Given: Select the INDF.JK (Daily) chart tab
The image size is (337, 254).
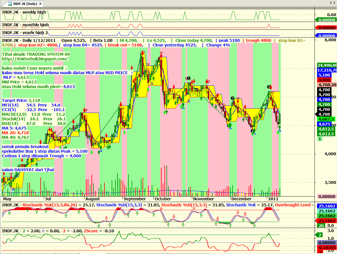Looking at the screenshot, I should point(25,4).
